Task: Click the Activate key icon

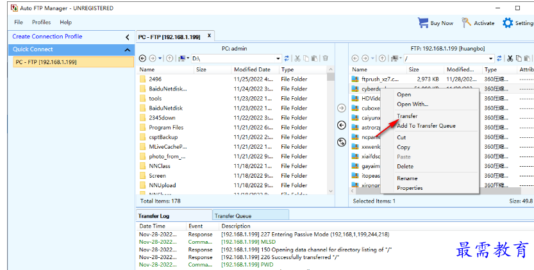Action: (x=466, y=23)
